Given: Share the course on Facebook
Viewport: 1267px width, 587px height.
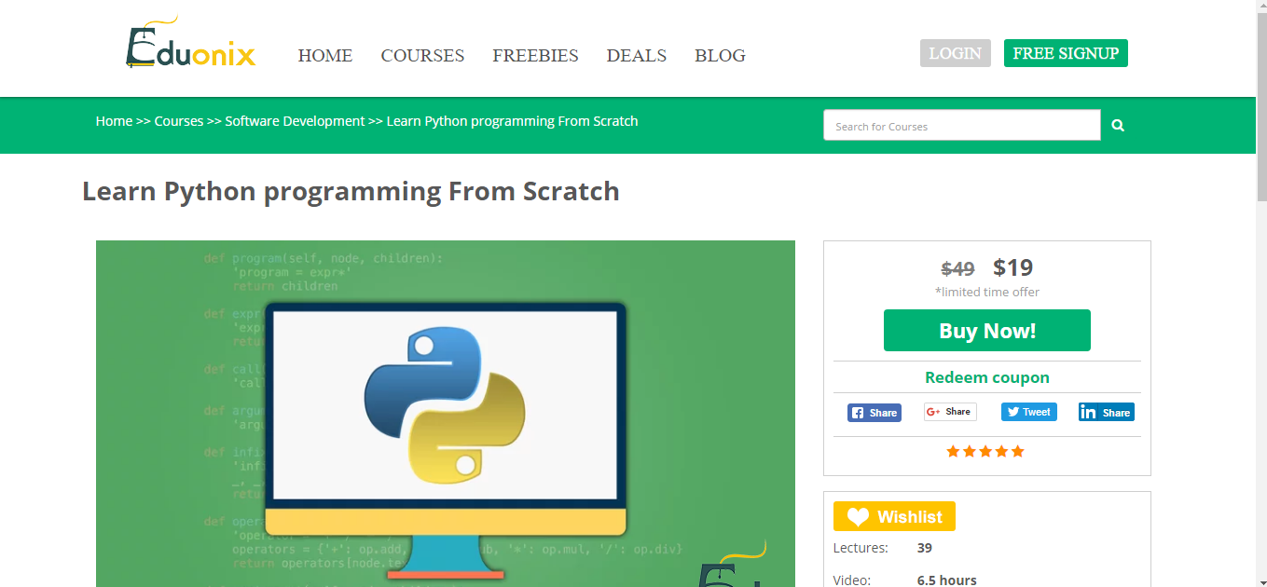Looking at the screenshot, I should [x=874, y=412].
